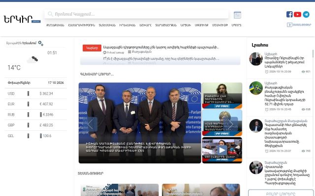315x196 pixels.
Task: Open the ՍՊՈՐՏ menu section
Action: 236,25
